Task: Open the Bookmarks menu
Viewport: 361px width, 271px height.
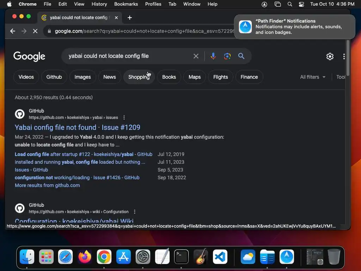Action: click(126, 4)
